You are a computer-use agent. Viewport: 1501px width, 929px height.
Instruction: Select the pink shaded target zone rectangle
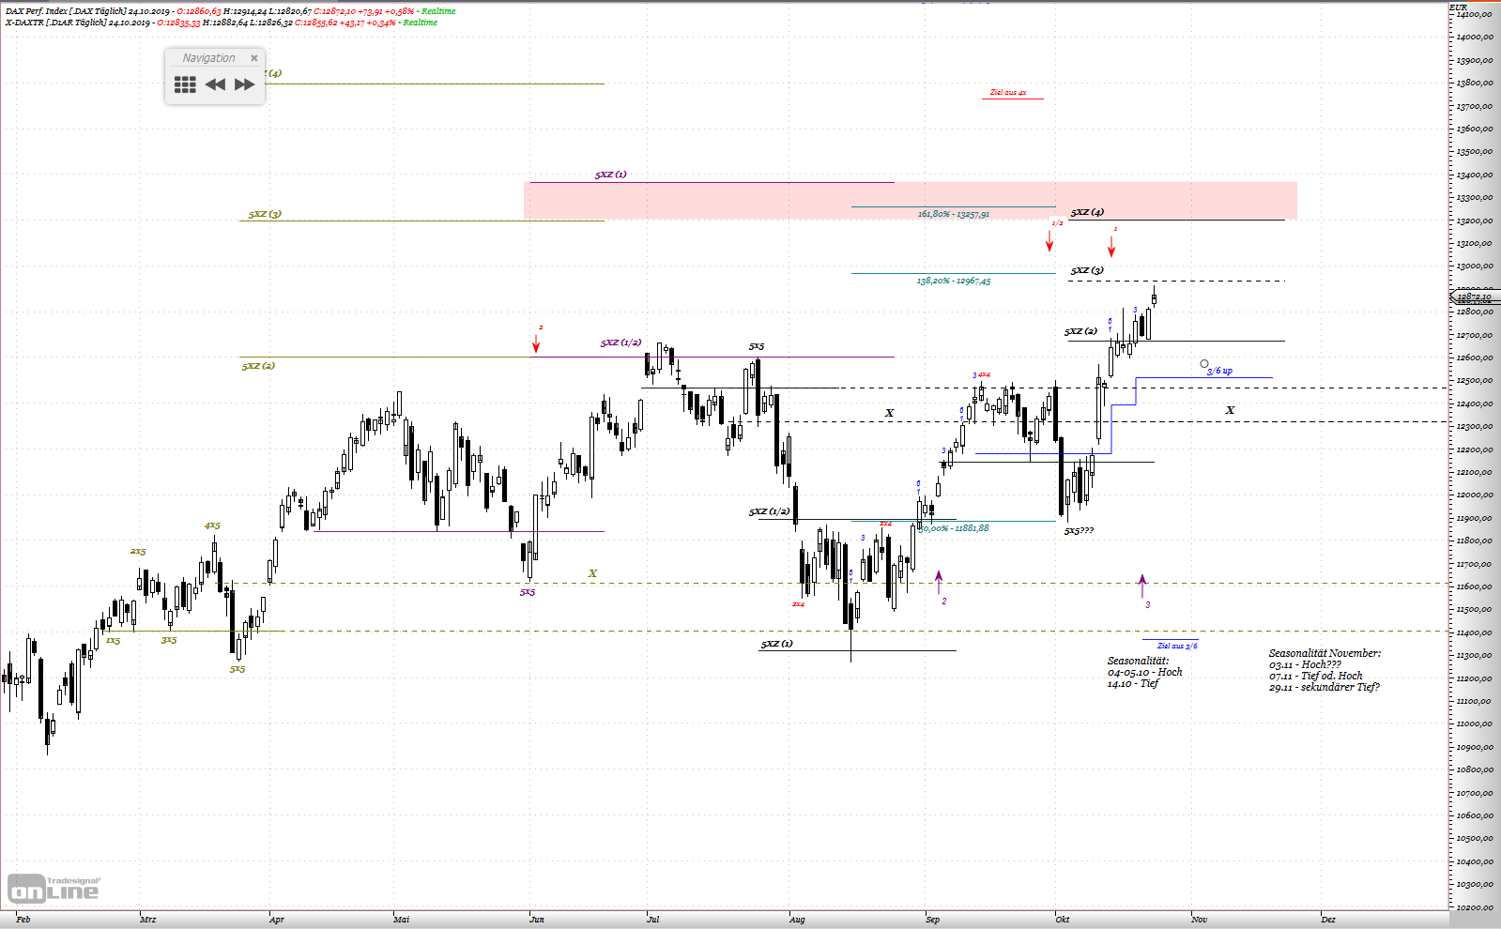[910, 201]
